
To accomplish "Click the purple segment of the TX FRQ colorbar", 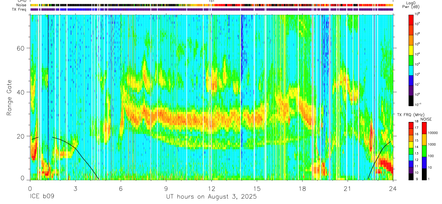I will 411,170.
